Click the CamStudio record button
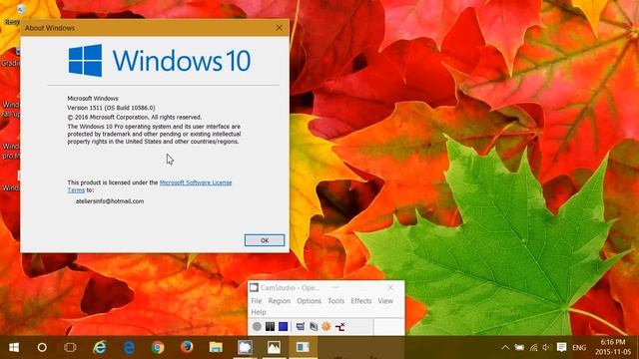Viewport: 639px width, 359px height. coord(257,326)
